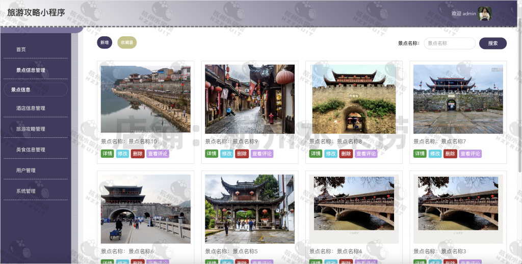Click the 景点名称5 pavilion photo
Viewport: 522px width, 264px height.
[x=250, y=209]
